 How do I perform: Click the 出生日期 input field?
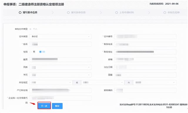[145, 67]
